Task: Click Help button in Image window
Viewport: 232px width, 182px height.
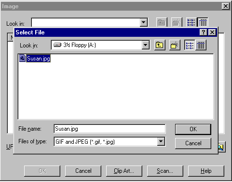Action: [206, 171]
